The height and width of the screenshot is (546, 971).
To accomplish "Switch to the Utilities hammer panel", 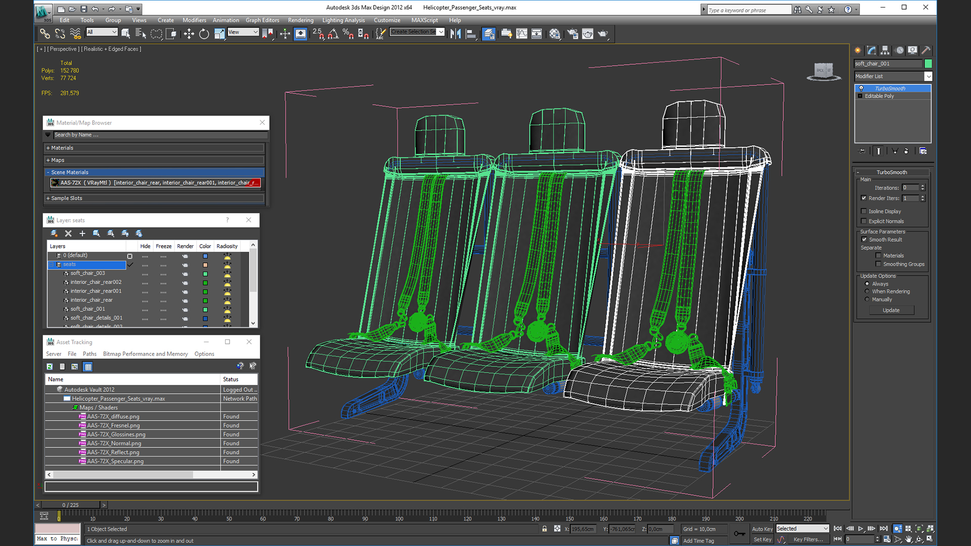I will 926,50.
